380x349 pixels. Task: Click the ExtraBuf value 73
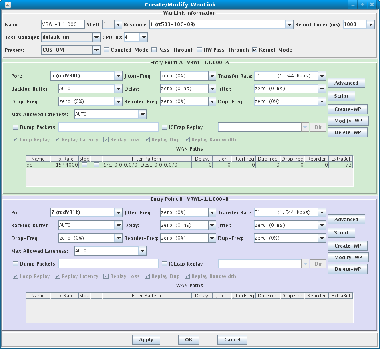[x=340, y=165]
